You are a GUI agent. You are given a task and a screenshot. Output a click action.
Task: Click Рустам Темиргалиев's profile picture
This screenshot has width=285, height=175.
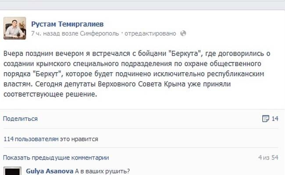14,28
